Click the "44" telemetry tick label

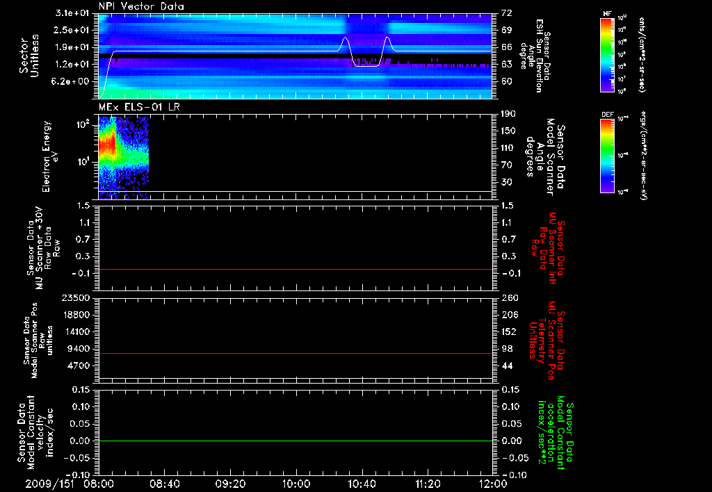click(x=506, y=366)
